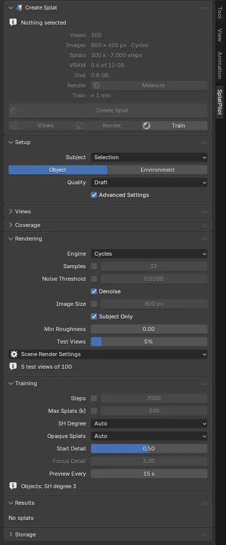Viewport: 226px width, 545px height.
Task: Click the Training panel grip dots
Action: click(x=204, y=383)
